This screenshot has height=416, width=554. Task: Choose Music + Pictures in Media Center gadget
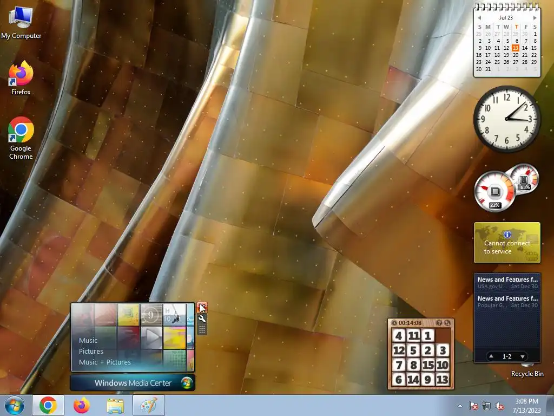[104, 362]
